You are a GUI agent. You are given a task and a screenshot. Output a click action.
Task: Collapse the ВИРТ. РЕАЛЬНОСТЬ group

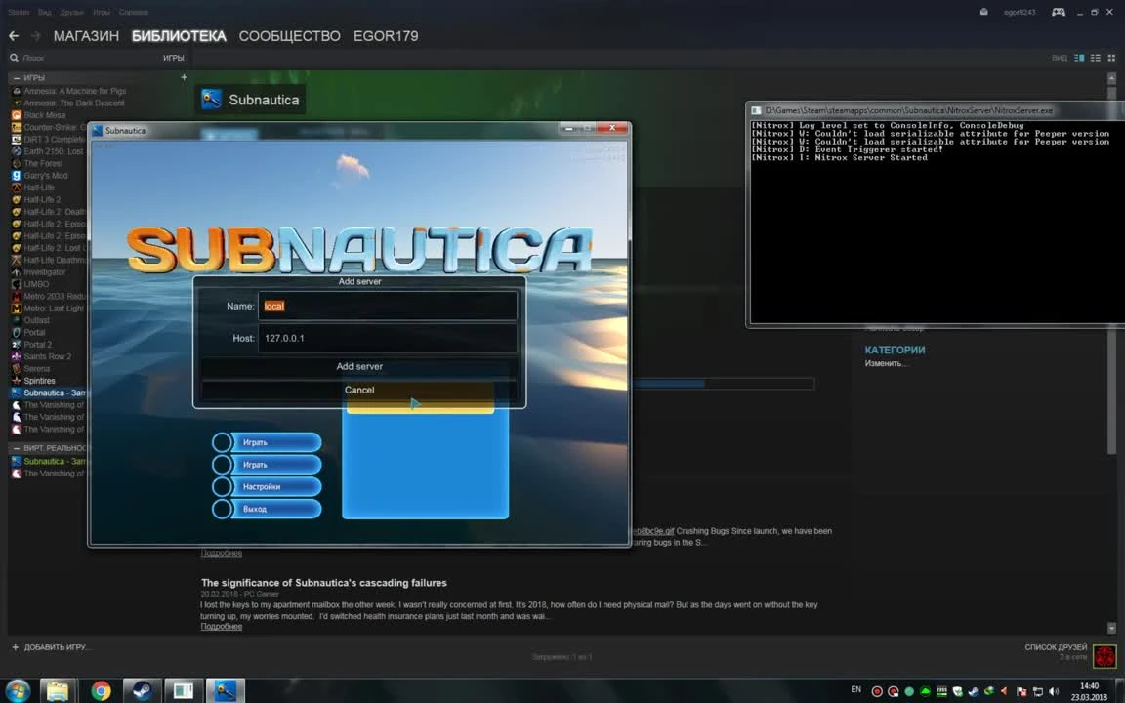[x=17, y=447]
